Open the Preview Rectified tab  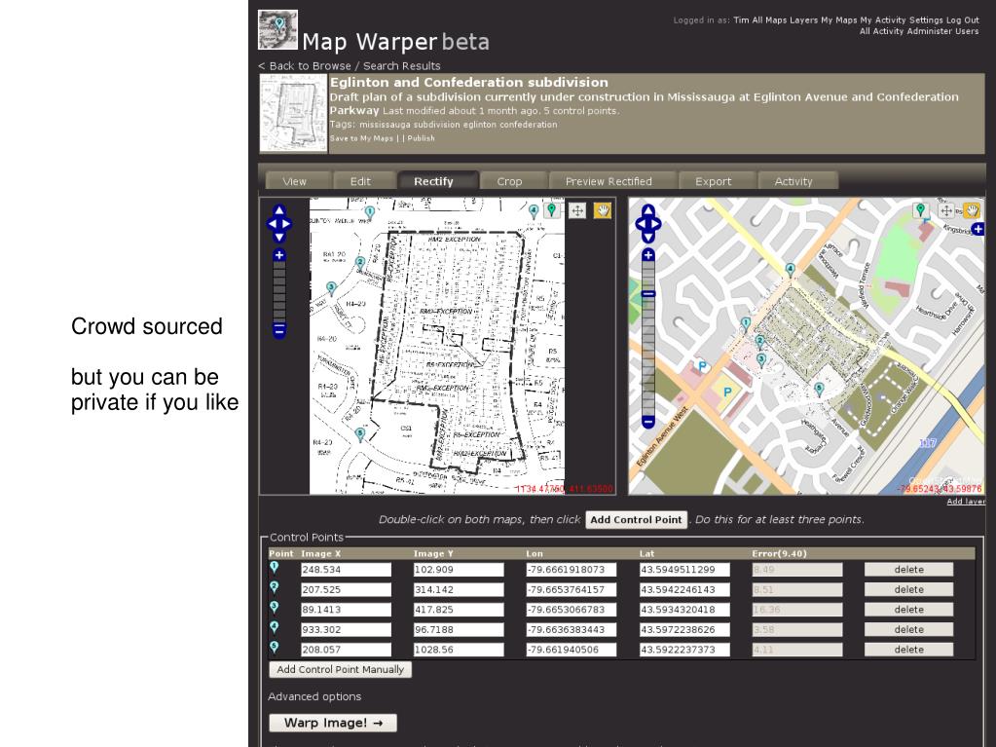pos(609,181)
